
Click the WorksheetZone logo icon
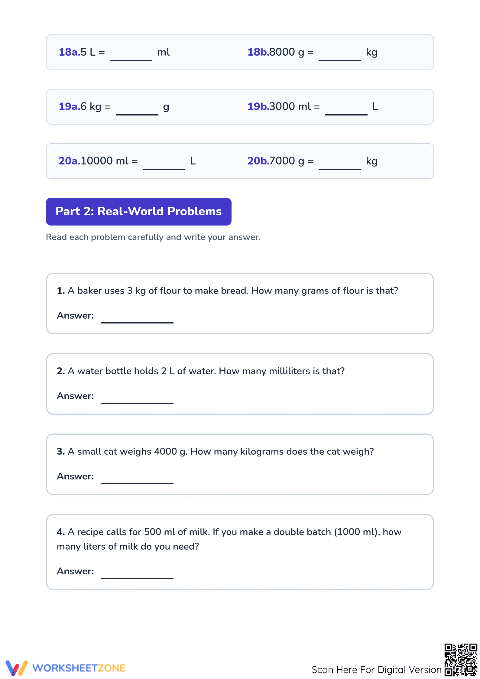tap(17, 668)
